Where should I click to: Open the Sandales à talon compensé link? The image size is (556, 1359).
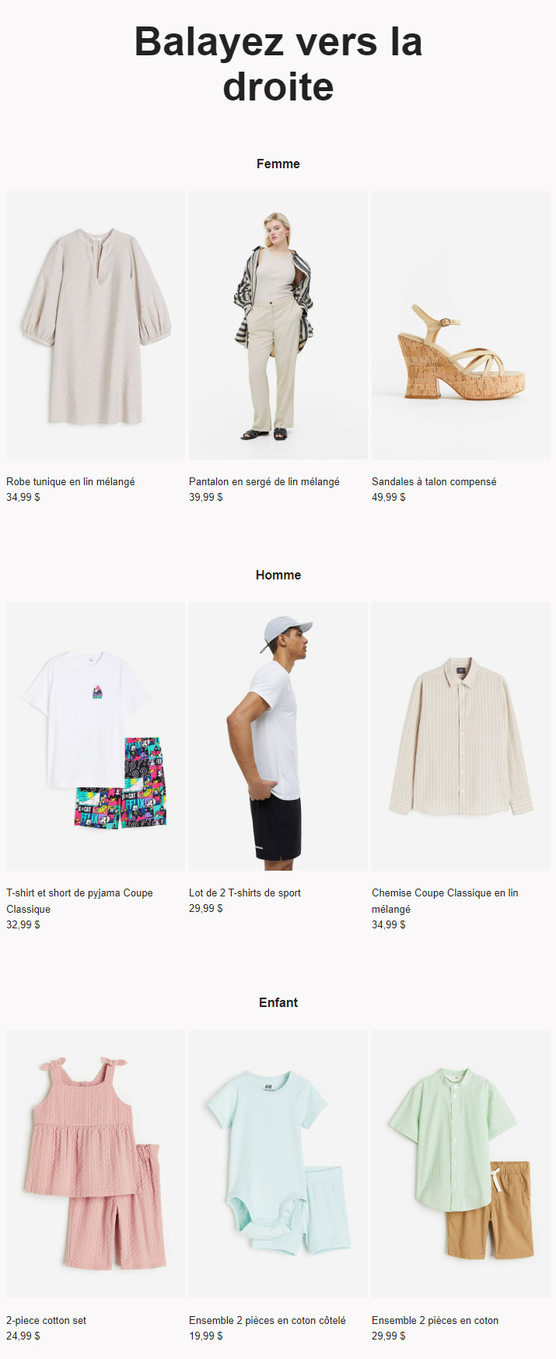pyautogui.click(x=434, y=481)
